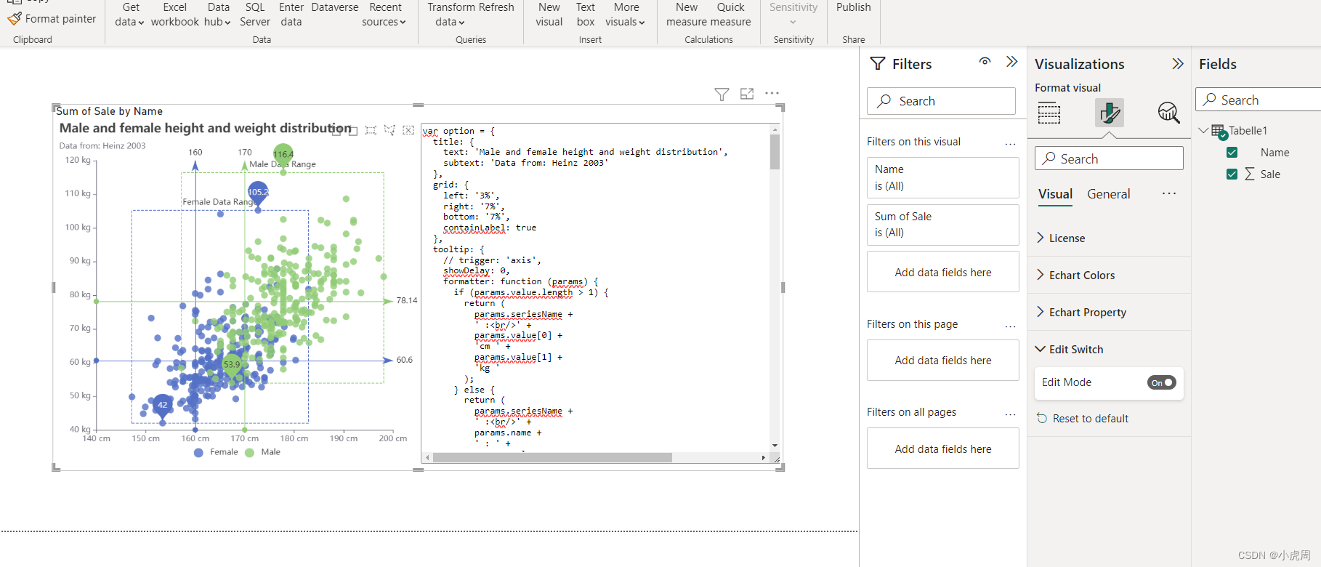Open Filters on this page ellipsis
Screen dimensions: 1321x567
[1010, 325]
